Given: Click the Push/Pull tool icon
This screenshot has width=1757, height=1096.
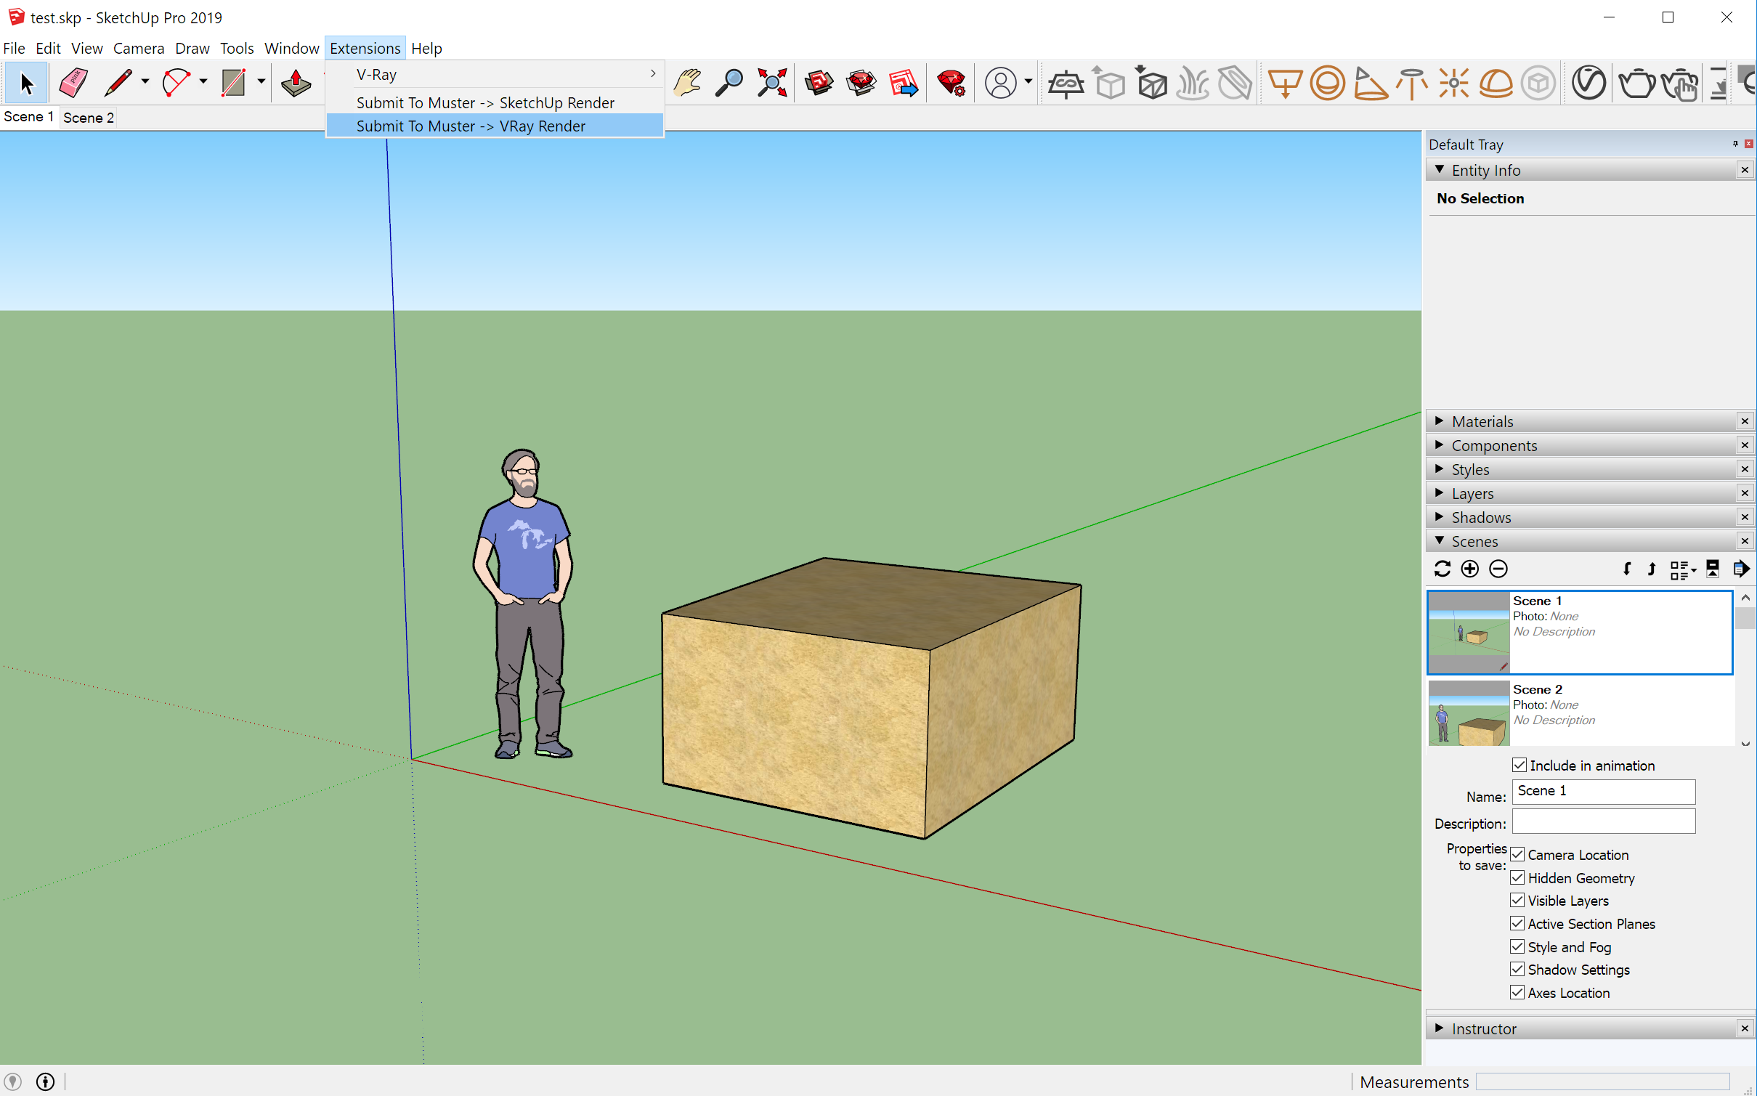Looking at the screenshot, I should pos(296,83).
